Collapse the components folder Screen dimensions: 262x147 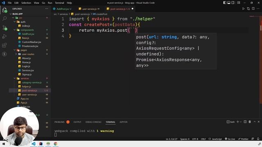point(15,30)
